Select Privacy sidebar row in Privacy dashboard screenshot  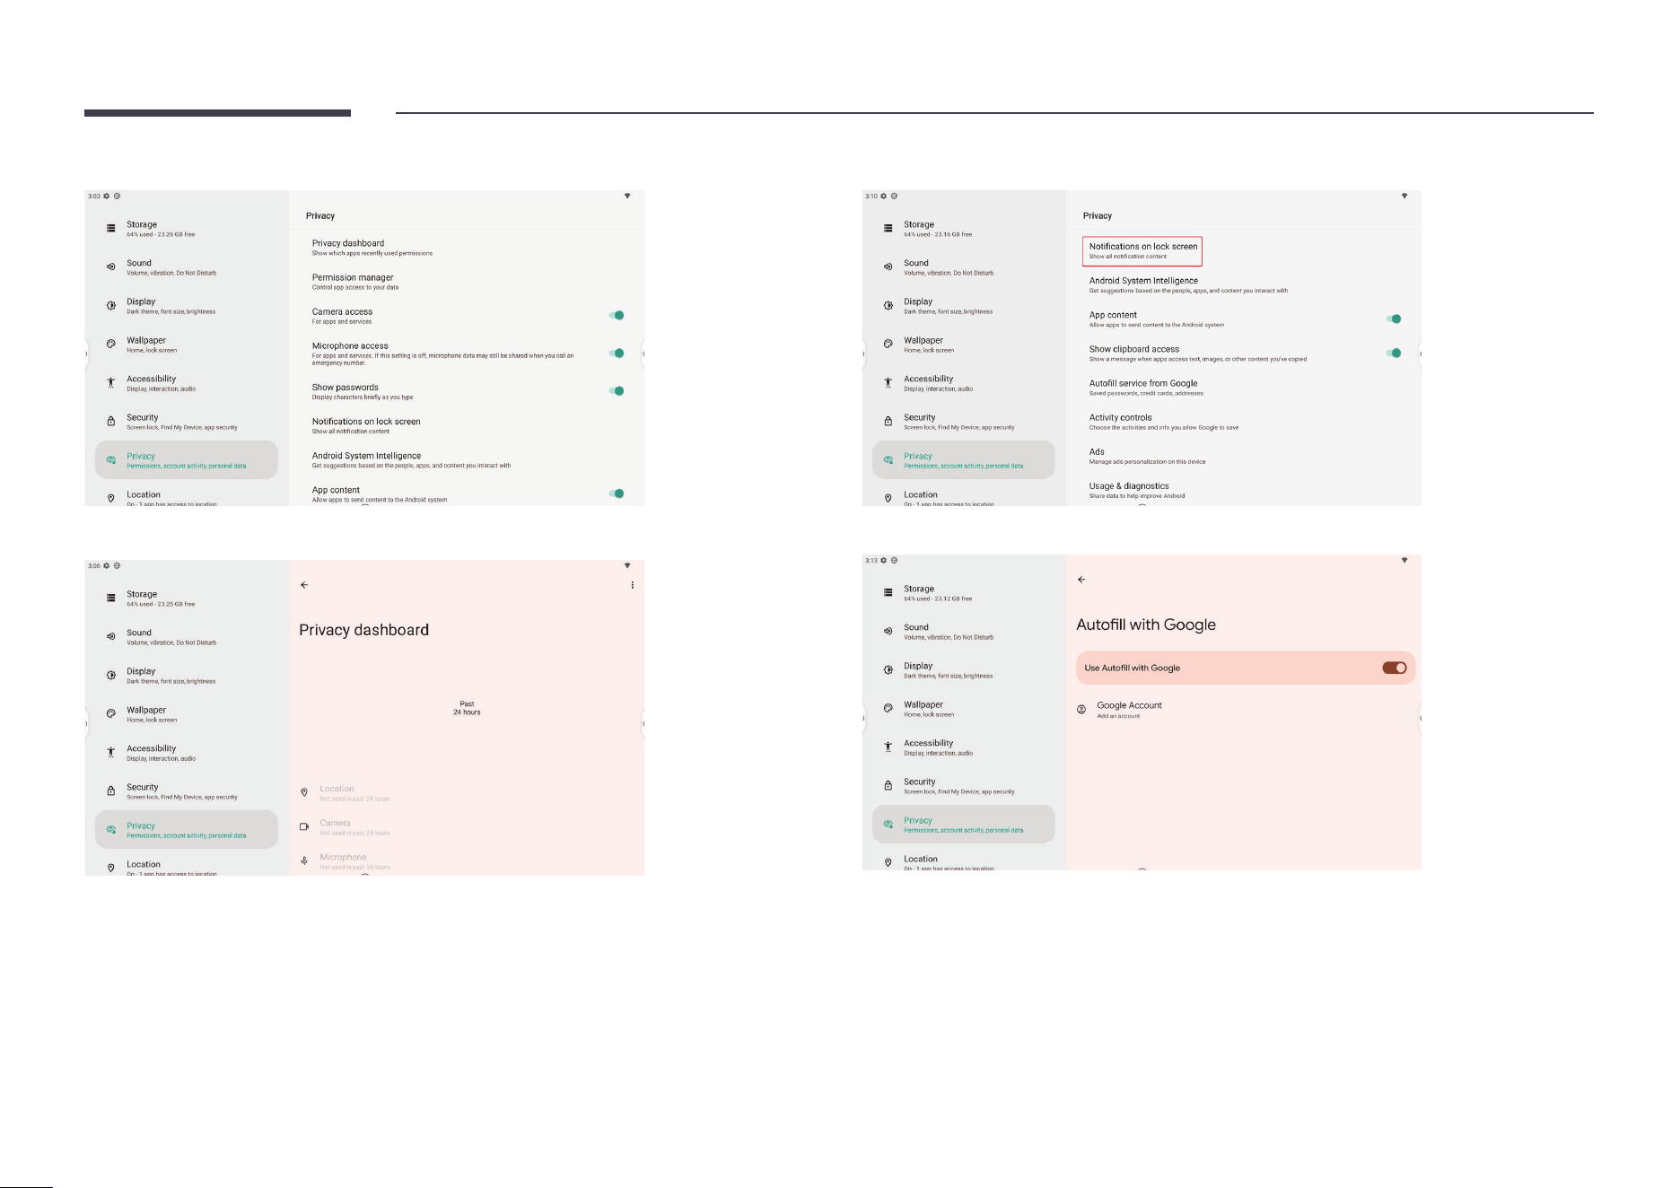[x=187, y=830]
